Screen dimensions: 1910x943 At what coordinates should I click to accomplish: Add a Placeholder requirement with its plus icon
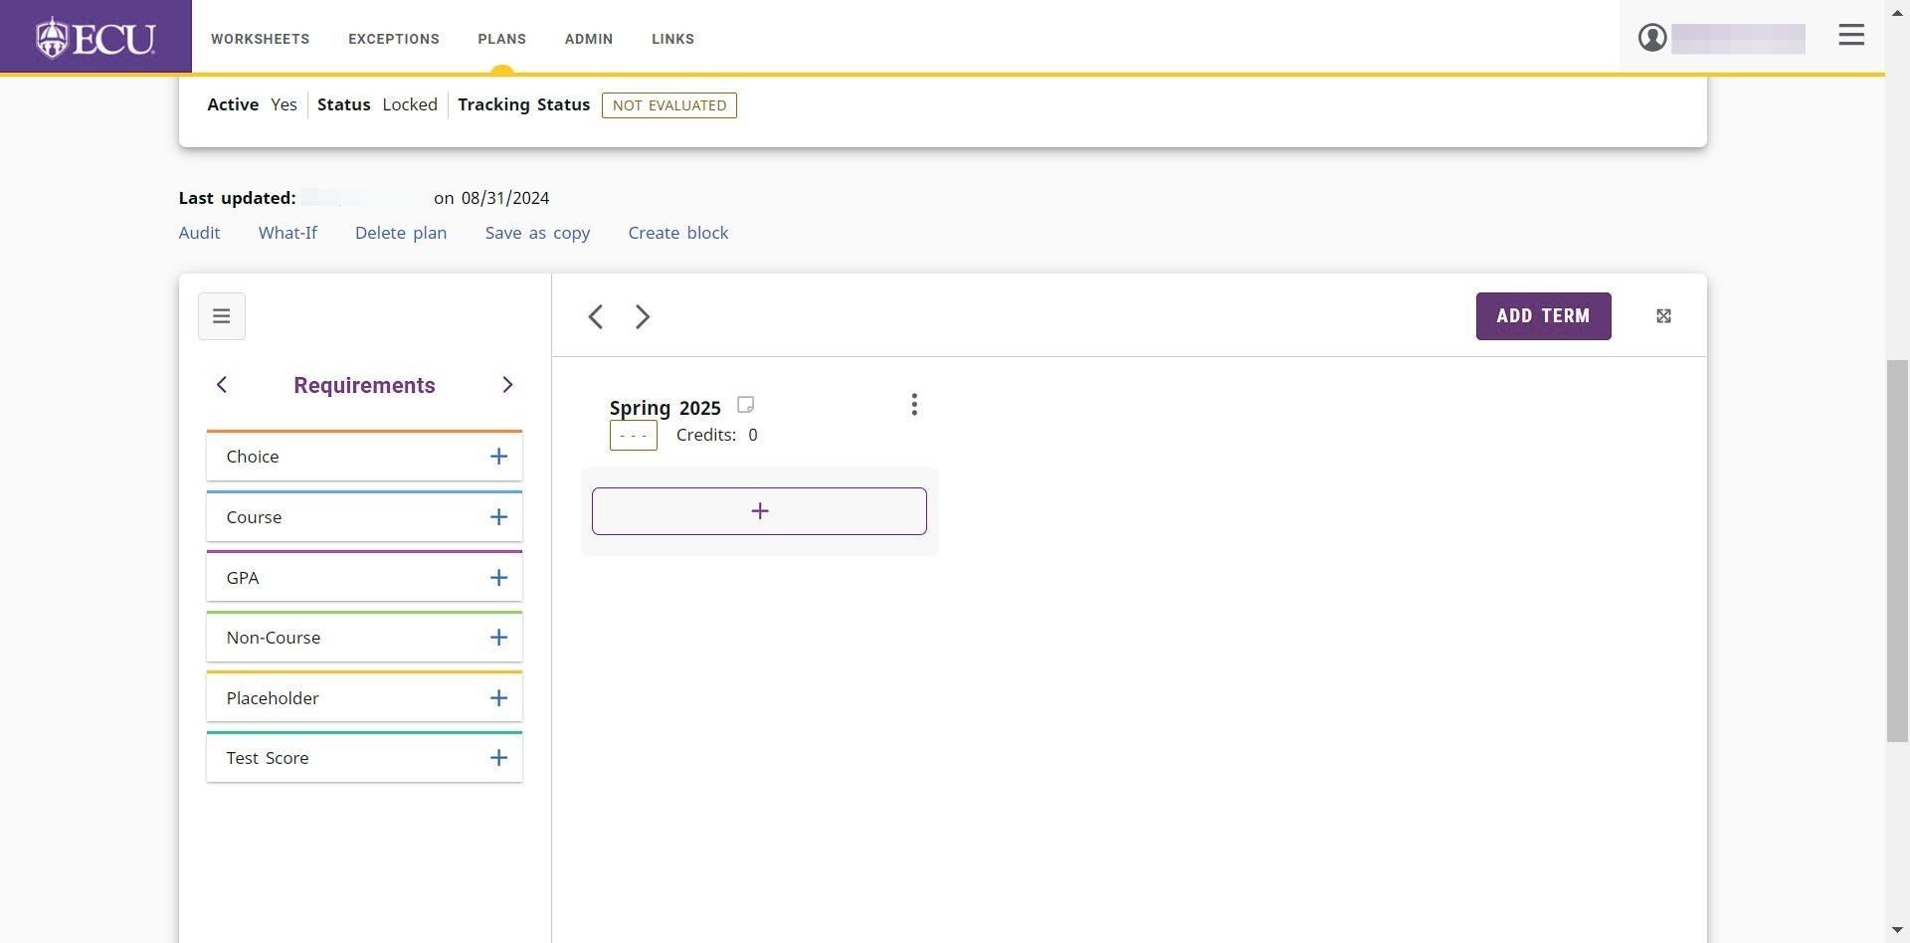[x=498, y=698]
